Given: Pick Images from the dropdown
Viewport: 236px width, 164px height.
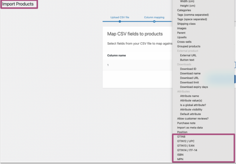Looking at the screenshot, I should [183, 28].
